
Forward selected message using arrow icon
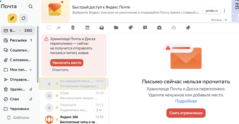58,28
